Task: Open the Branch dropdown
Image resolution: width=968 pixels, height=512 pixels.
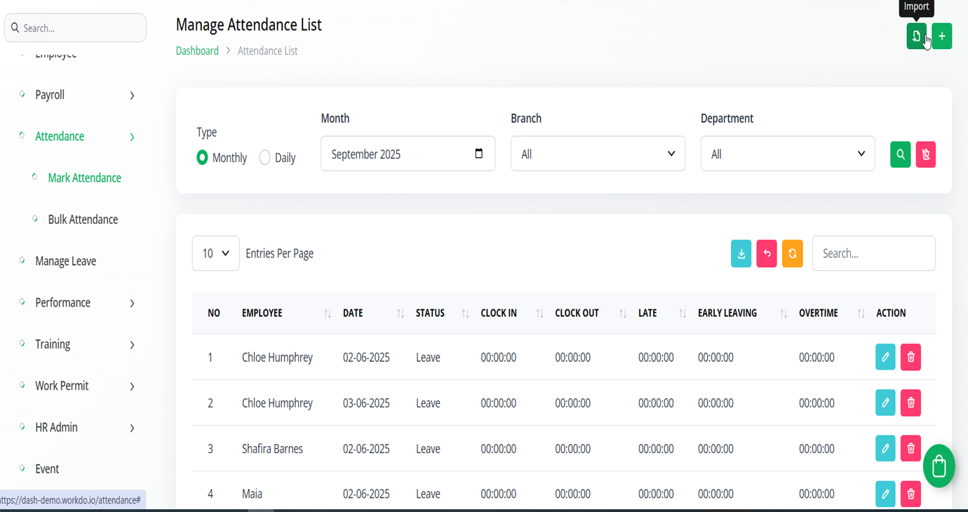Action: pos(598,154)
